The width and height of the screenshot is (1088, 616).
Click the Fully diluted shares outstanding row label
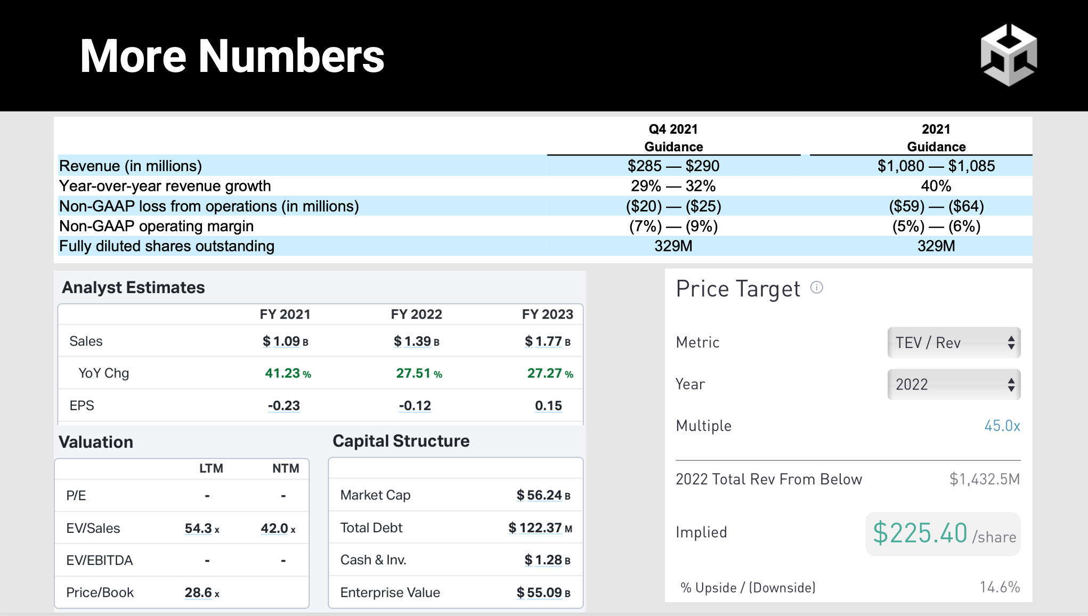point(167,246)
